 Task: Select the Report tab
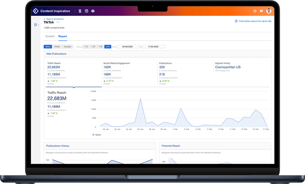pyautogui.click(x=63, y=36)
